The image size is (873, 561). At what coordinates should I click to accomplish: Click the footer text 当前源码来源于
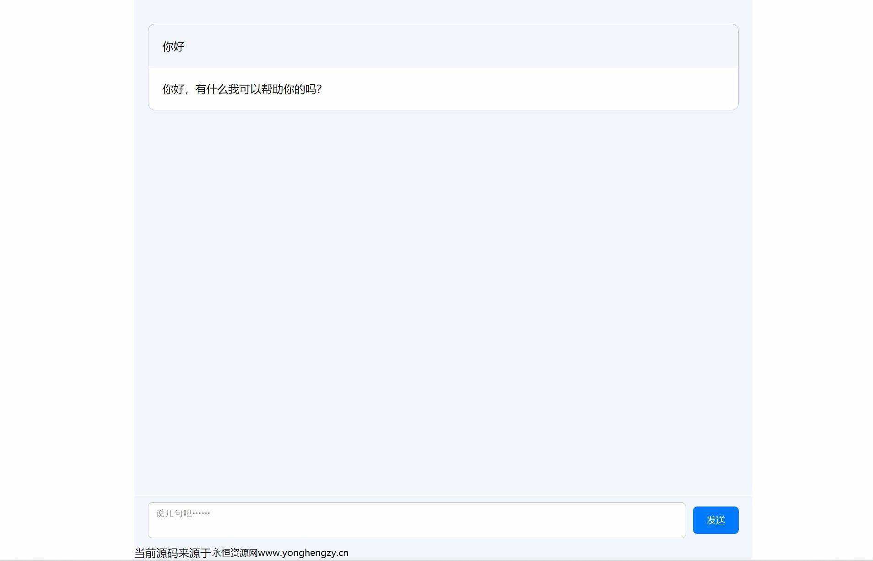(x=171, y=552)
